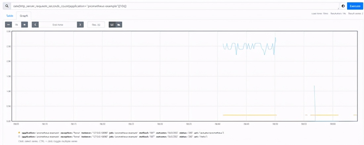Switch to the Table tab
This screenshot has width=364, height=145.
(x=10, y=16)
